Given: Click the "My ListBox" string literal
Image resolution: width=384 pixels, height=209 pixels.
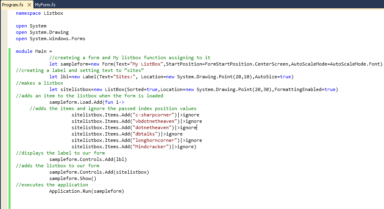Looking at the screenshot, I should (x=147, y=64).
